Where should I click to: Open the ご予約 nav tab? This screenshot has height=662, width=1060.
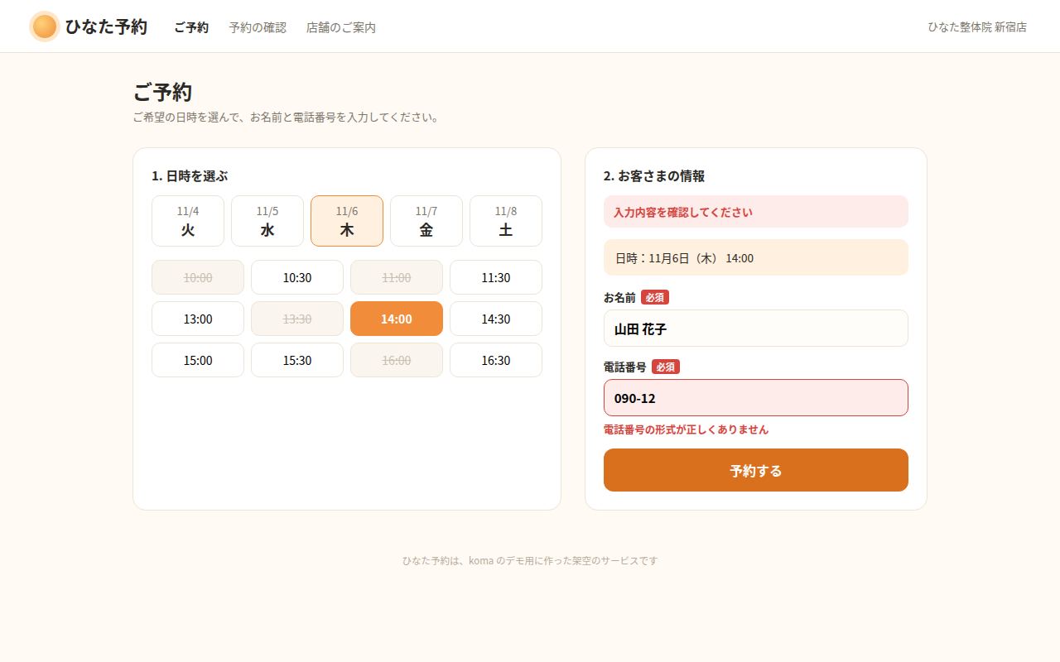(x=191, y=27)
